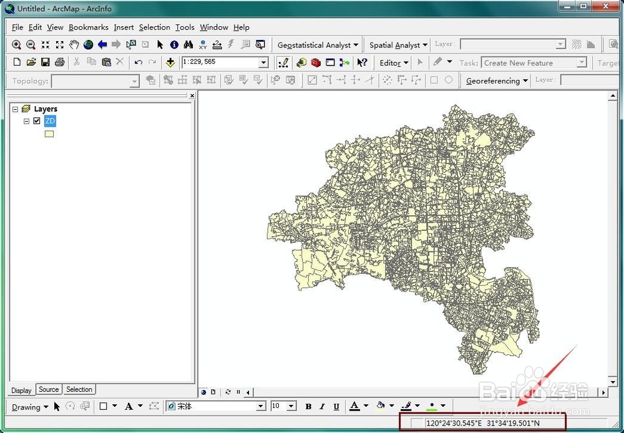This screenshot has height=433, width=624.
Task: Launch ArcCatalog
Action: 301,62
